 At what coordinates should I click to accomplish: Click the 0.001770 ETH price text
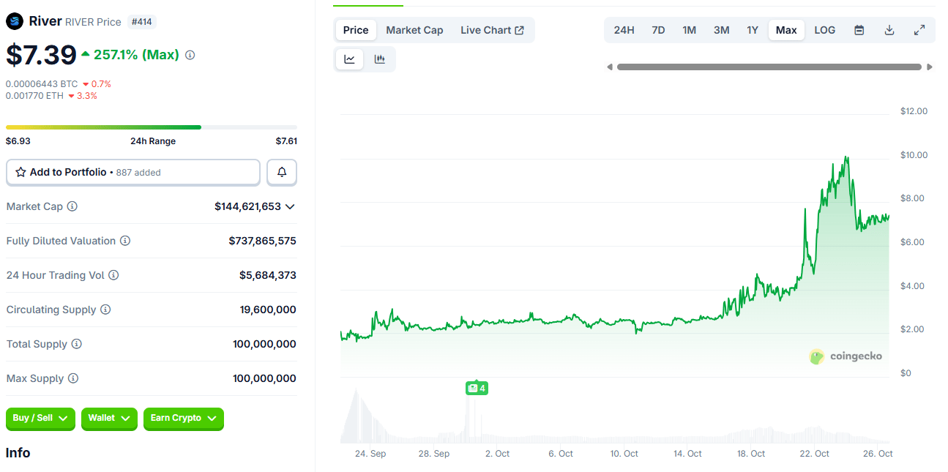pos(34,96)
